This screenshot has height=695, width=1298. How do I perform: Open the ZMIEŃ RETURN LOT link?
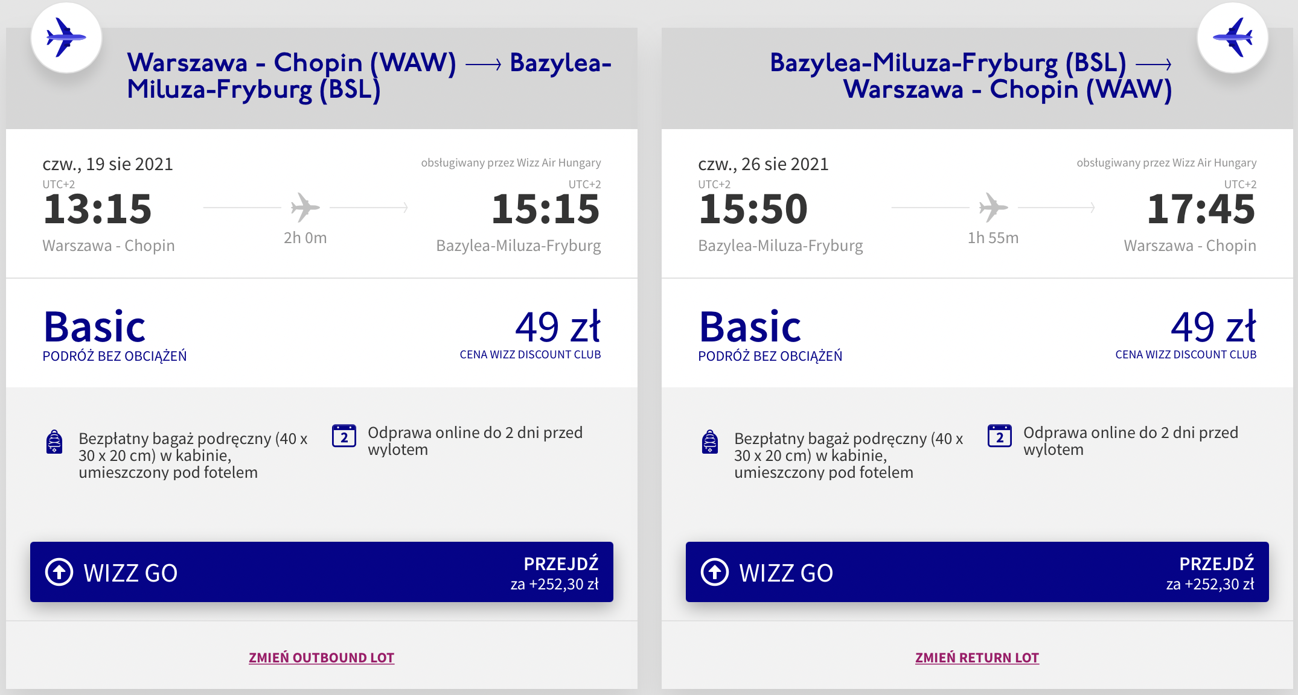tap(977, 658)
